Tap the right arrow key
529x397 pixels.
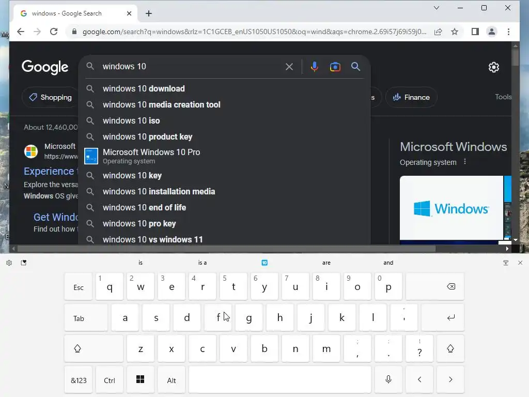coord(450,380)
